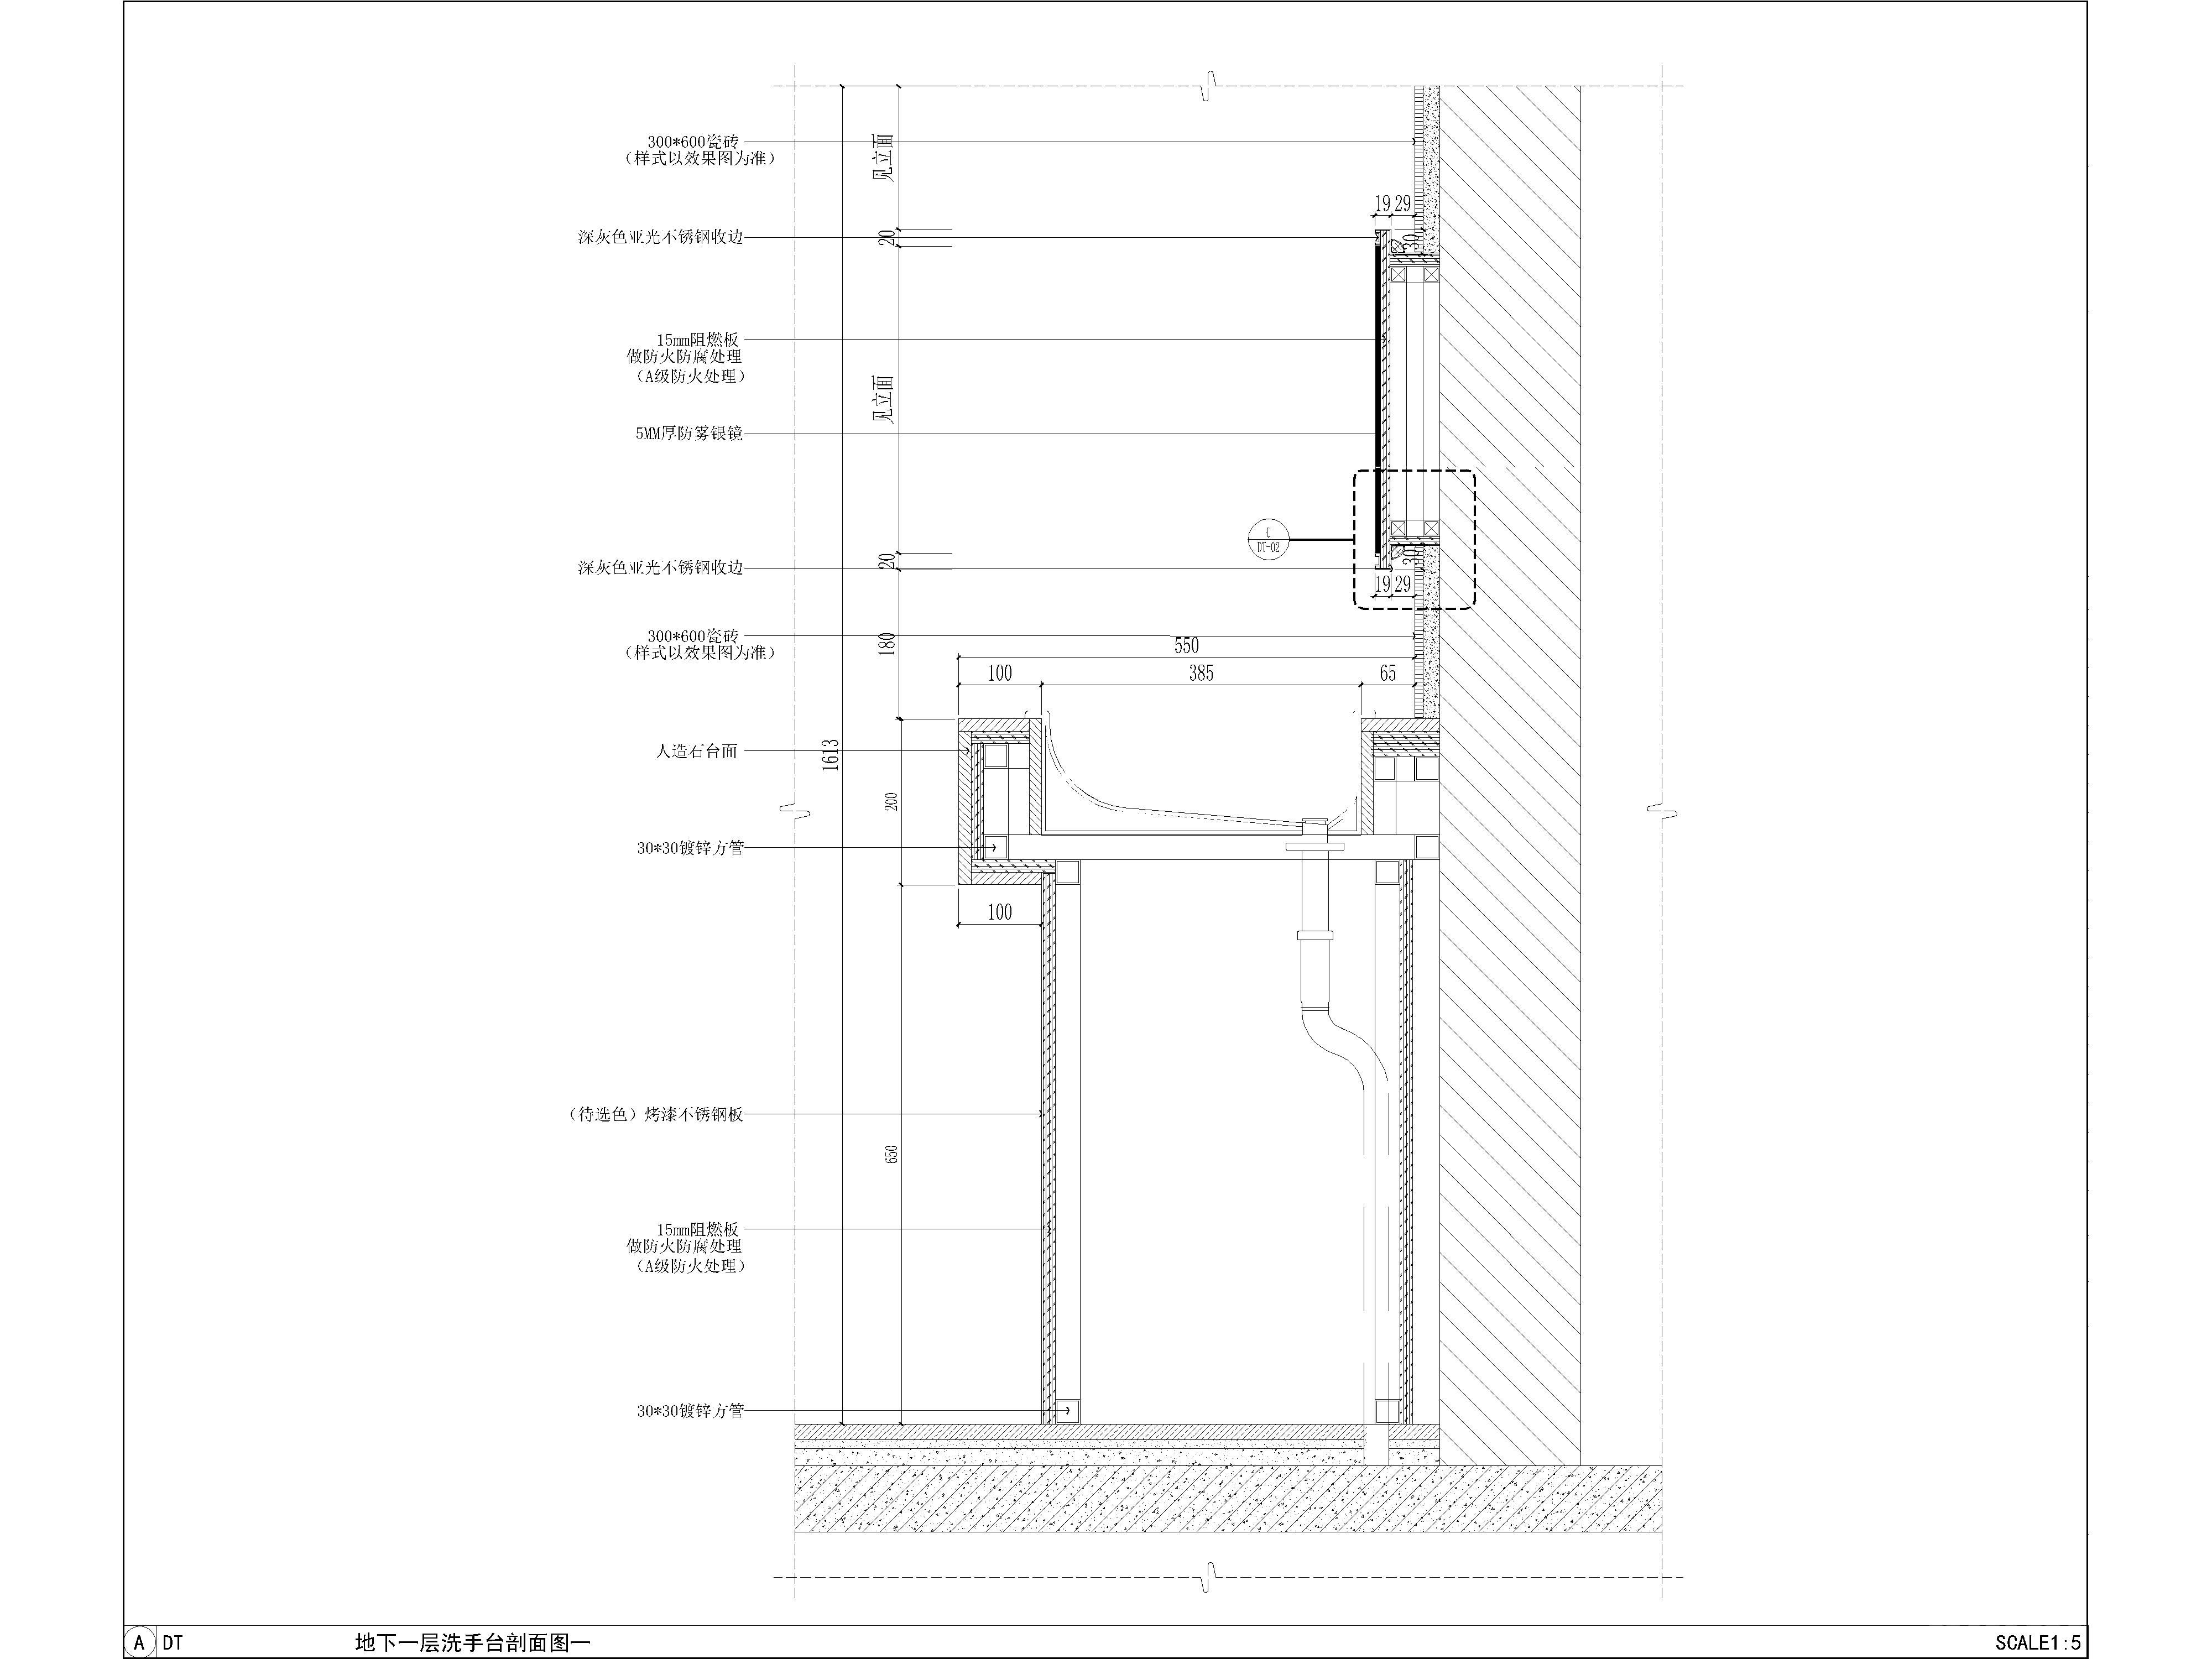Image resolution: width=2212 pixels, height=1659 pixels.
Task: Click the drawing title '地下一层洗手台剖面图一'
Action: (x=473, y=1642)
